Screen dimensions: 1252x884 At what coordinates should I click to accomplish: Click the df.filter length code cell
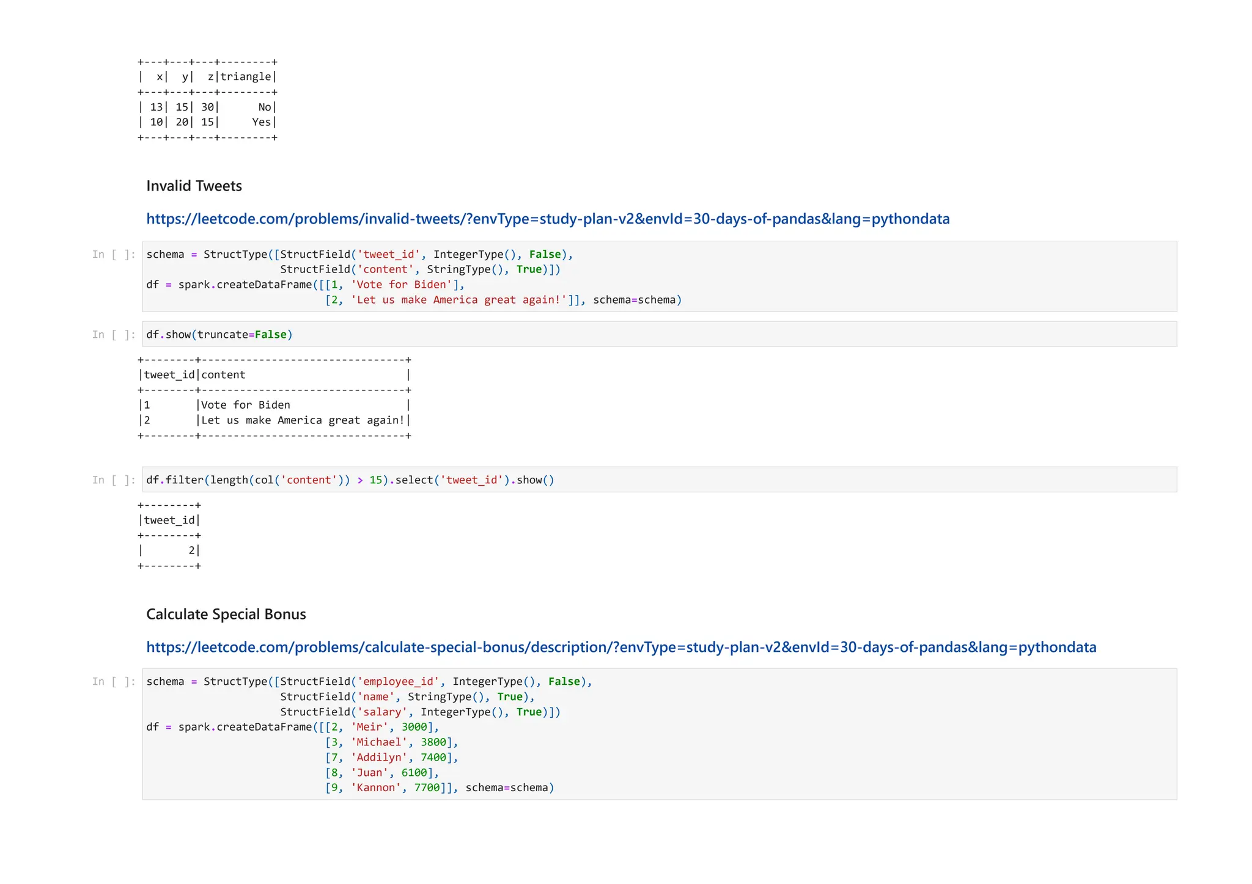[x=659, y=480]
